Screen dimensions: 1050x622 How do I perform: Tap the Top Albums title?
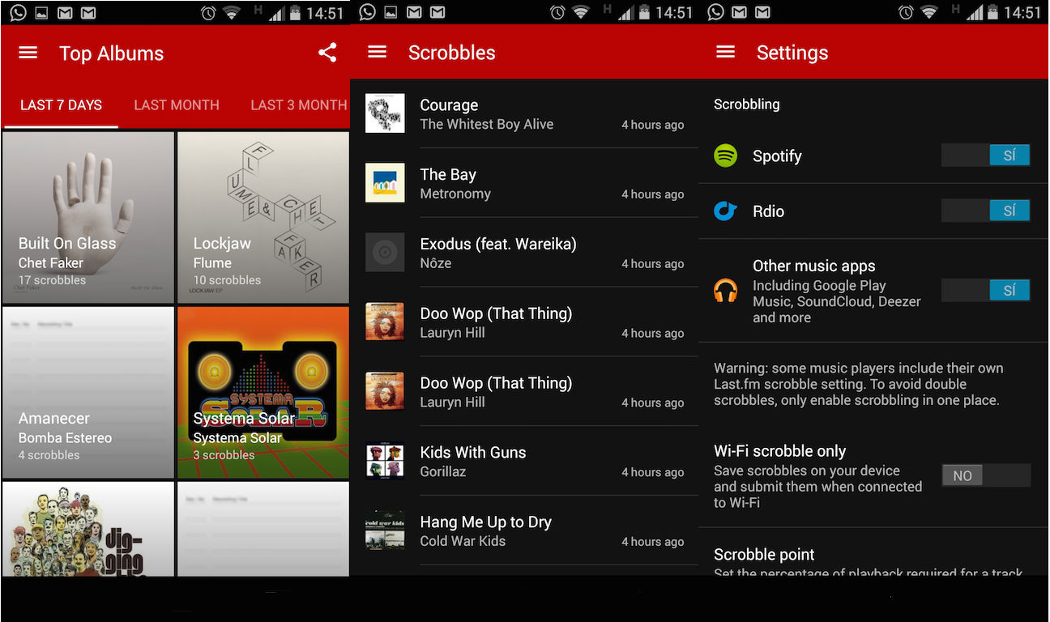111,53
